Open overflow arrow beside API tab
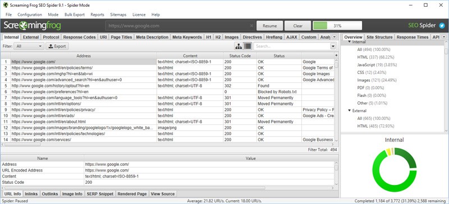 (444, 37)
